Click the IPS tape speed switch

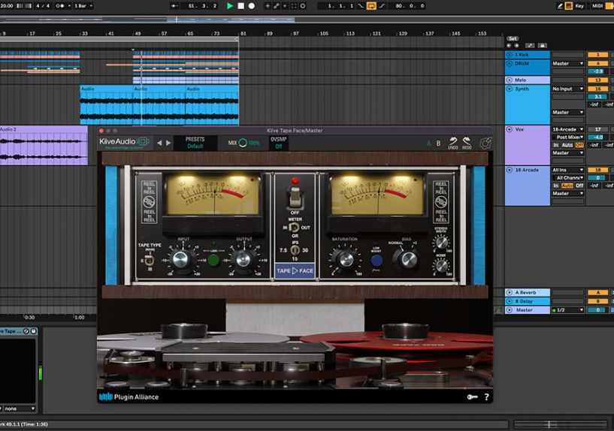(295, 250)
